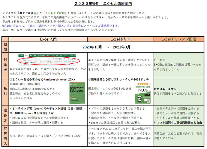
Task: Click the 教材 row label
Action: [5, 91]
